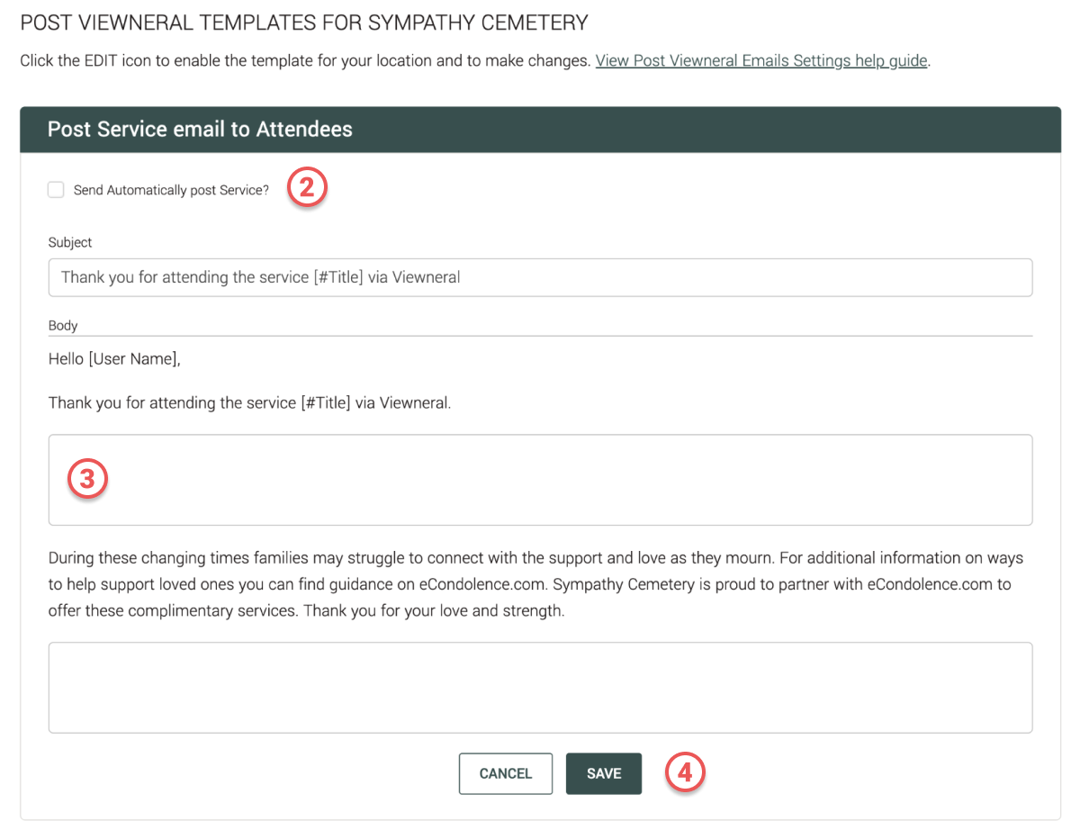Select the Post Service email to Attendees header
1080x839 pixels.
click(x=540, y=130)
